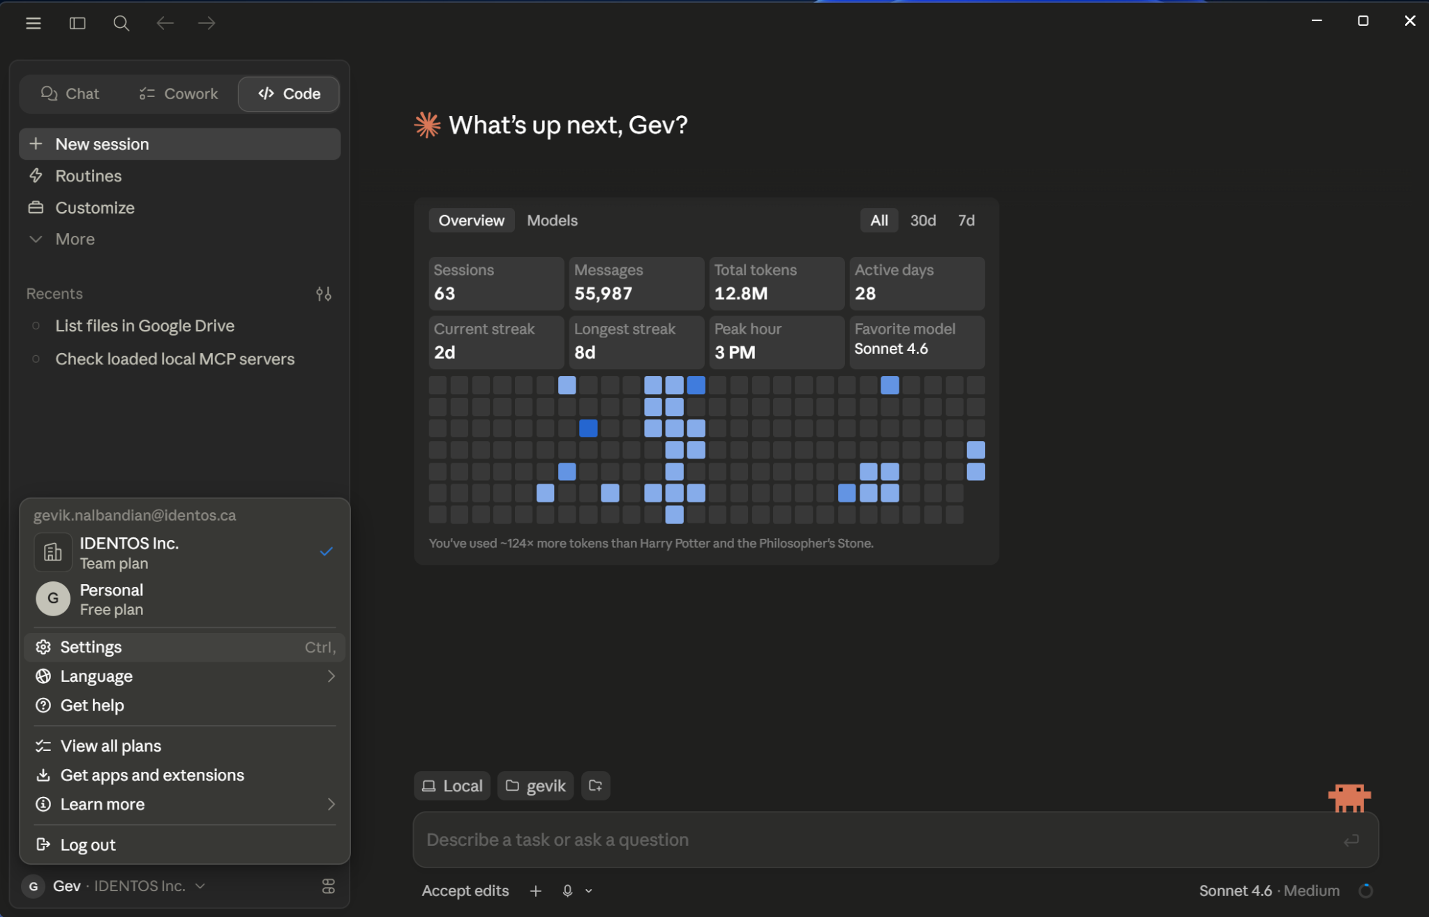Click the Peak hour 3 PM card

pyautogui.click(x=777, y=342)
